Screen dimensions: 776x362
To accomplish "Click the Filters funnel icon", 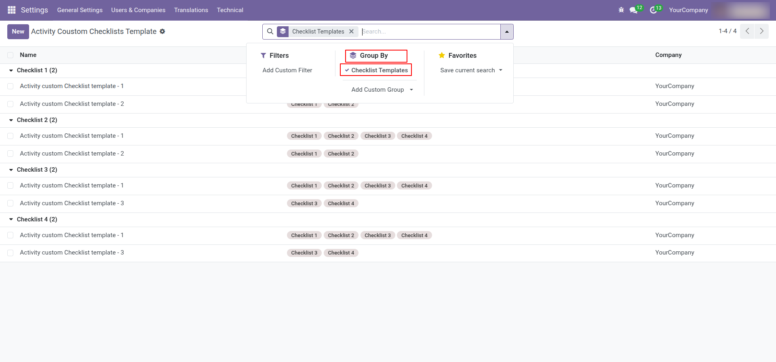I will pos(263,55).
